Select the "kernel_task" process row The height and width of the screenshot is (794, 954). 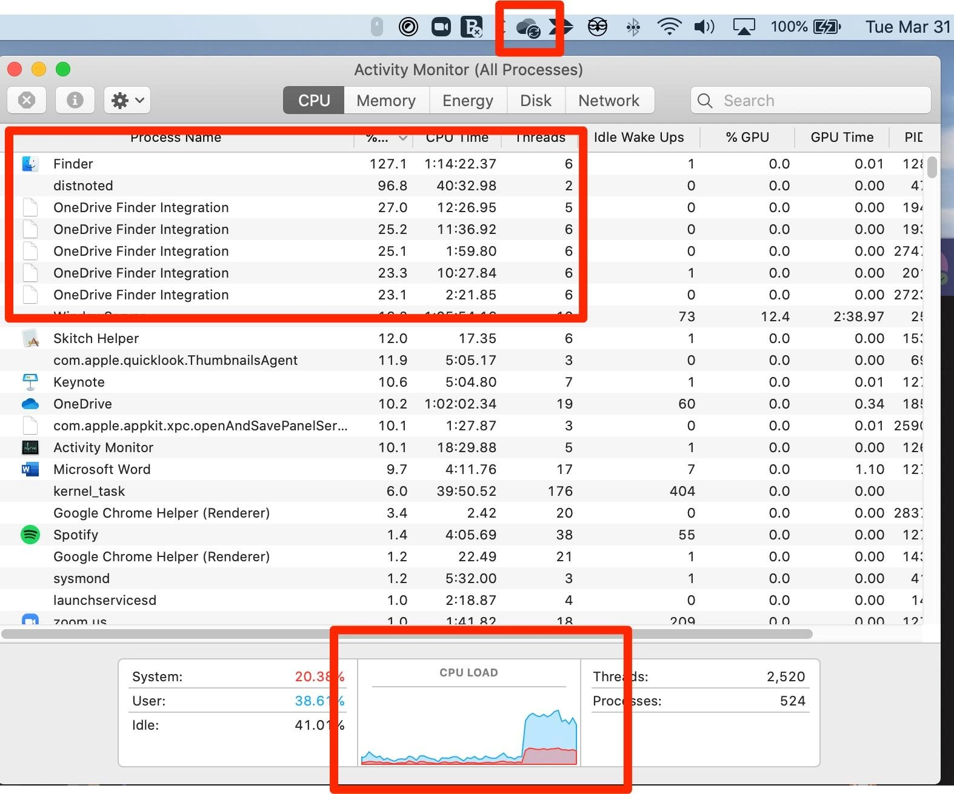pyautogui.click(x=461, y=491)
